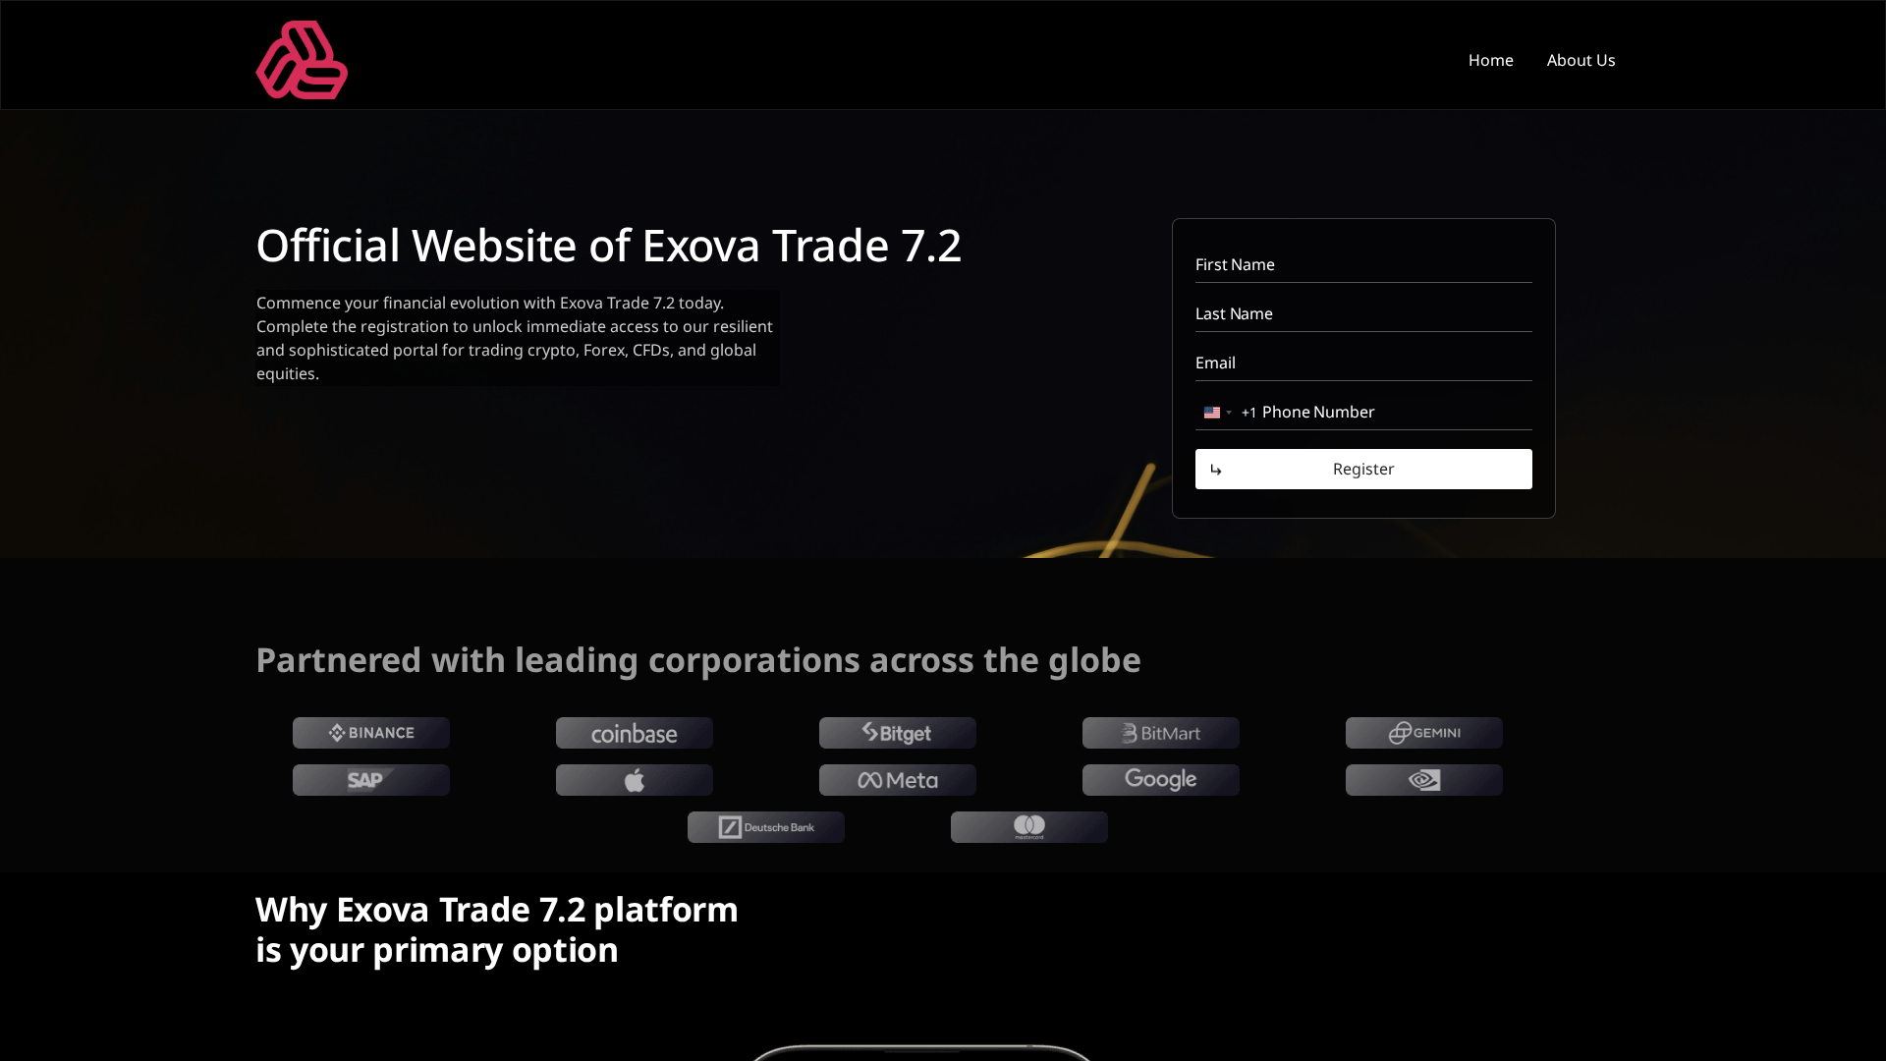The height and width of the screenshot is (1061, 1886).
Task: Select the Bitget partner logo
Action: [x=897, y=732]
